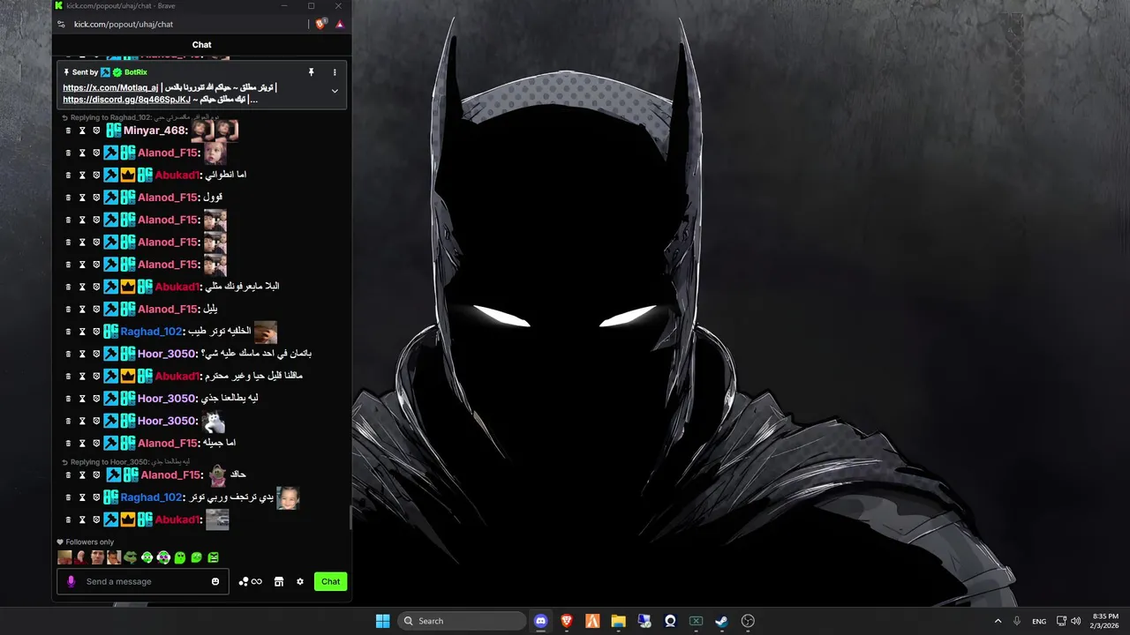
Task: Click shield icon on Alanod_F15's "حاقد" reply row
Action: tap(96, 475)
